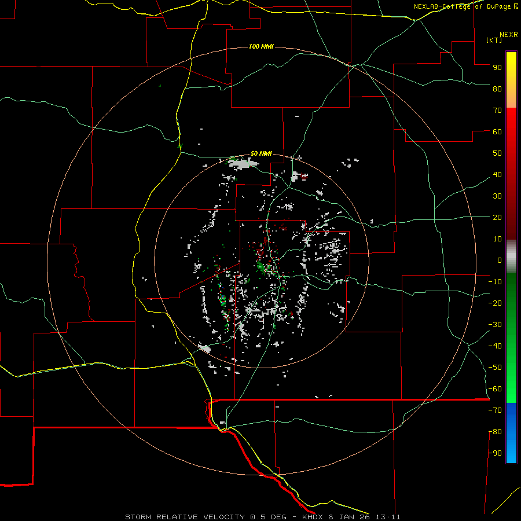Click the large gray echo beside 50 NMI label
521x521 pixels.
coord(244,163)
